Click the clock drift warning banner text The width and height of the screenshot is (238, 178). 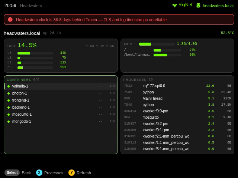tap(91, 20)
